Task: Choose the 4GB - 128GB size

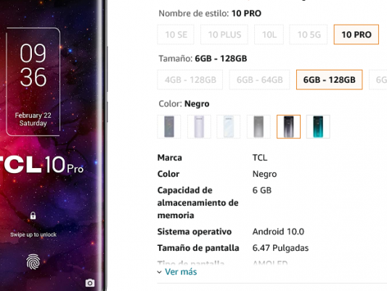Action: 190,79
